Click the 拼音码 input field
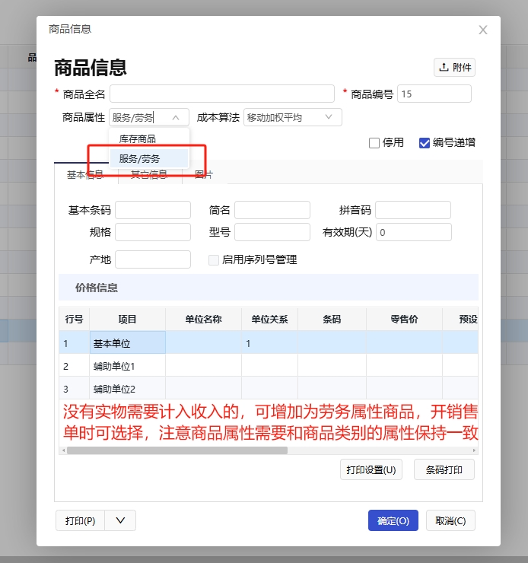 [413, 210]
